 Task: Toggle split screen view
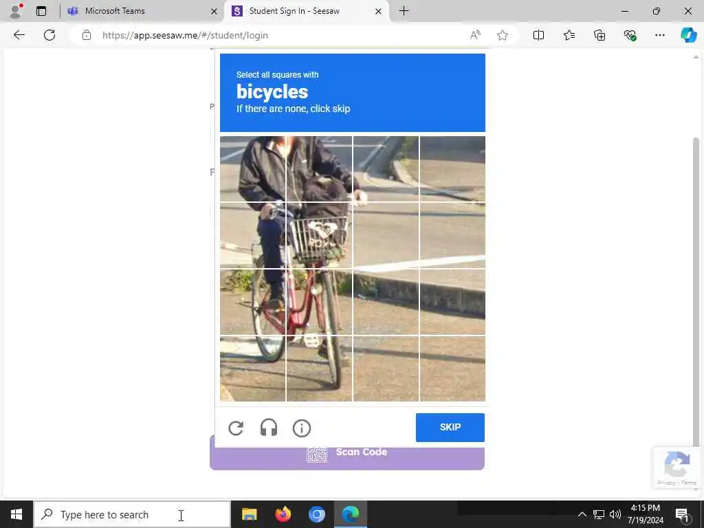[x=538, y=35]
